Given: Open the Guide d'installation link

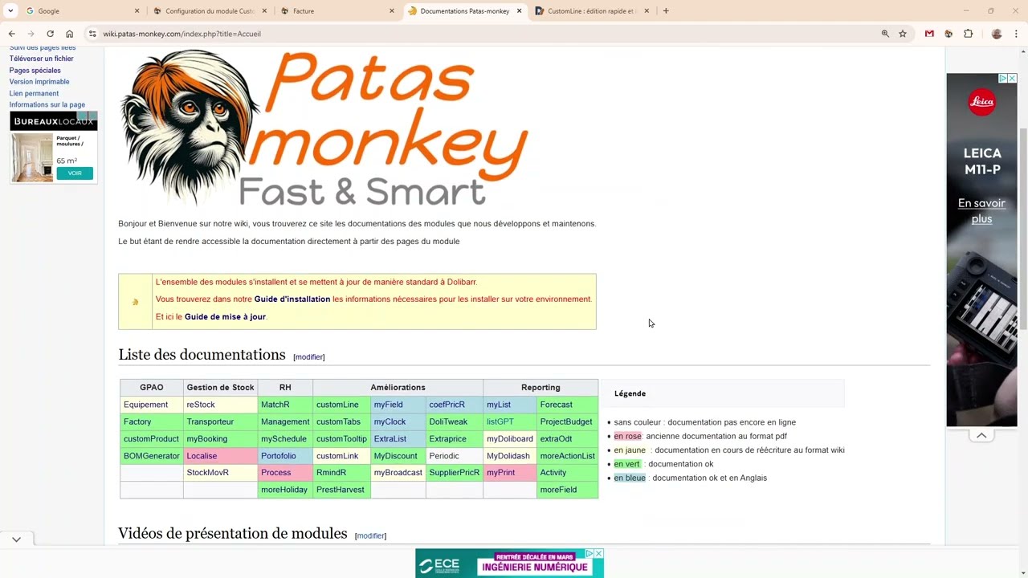Looking at the screenshot, I should coord(292,299).
